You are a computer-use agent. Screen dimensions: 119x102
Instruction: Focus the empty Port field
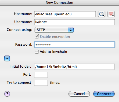click(41, 75)
